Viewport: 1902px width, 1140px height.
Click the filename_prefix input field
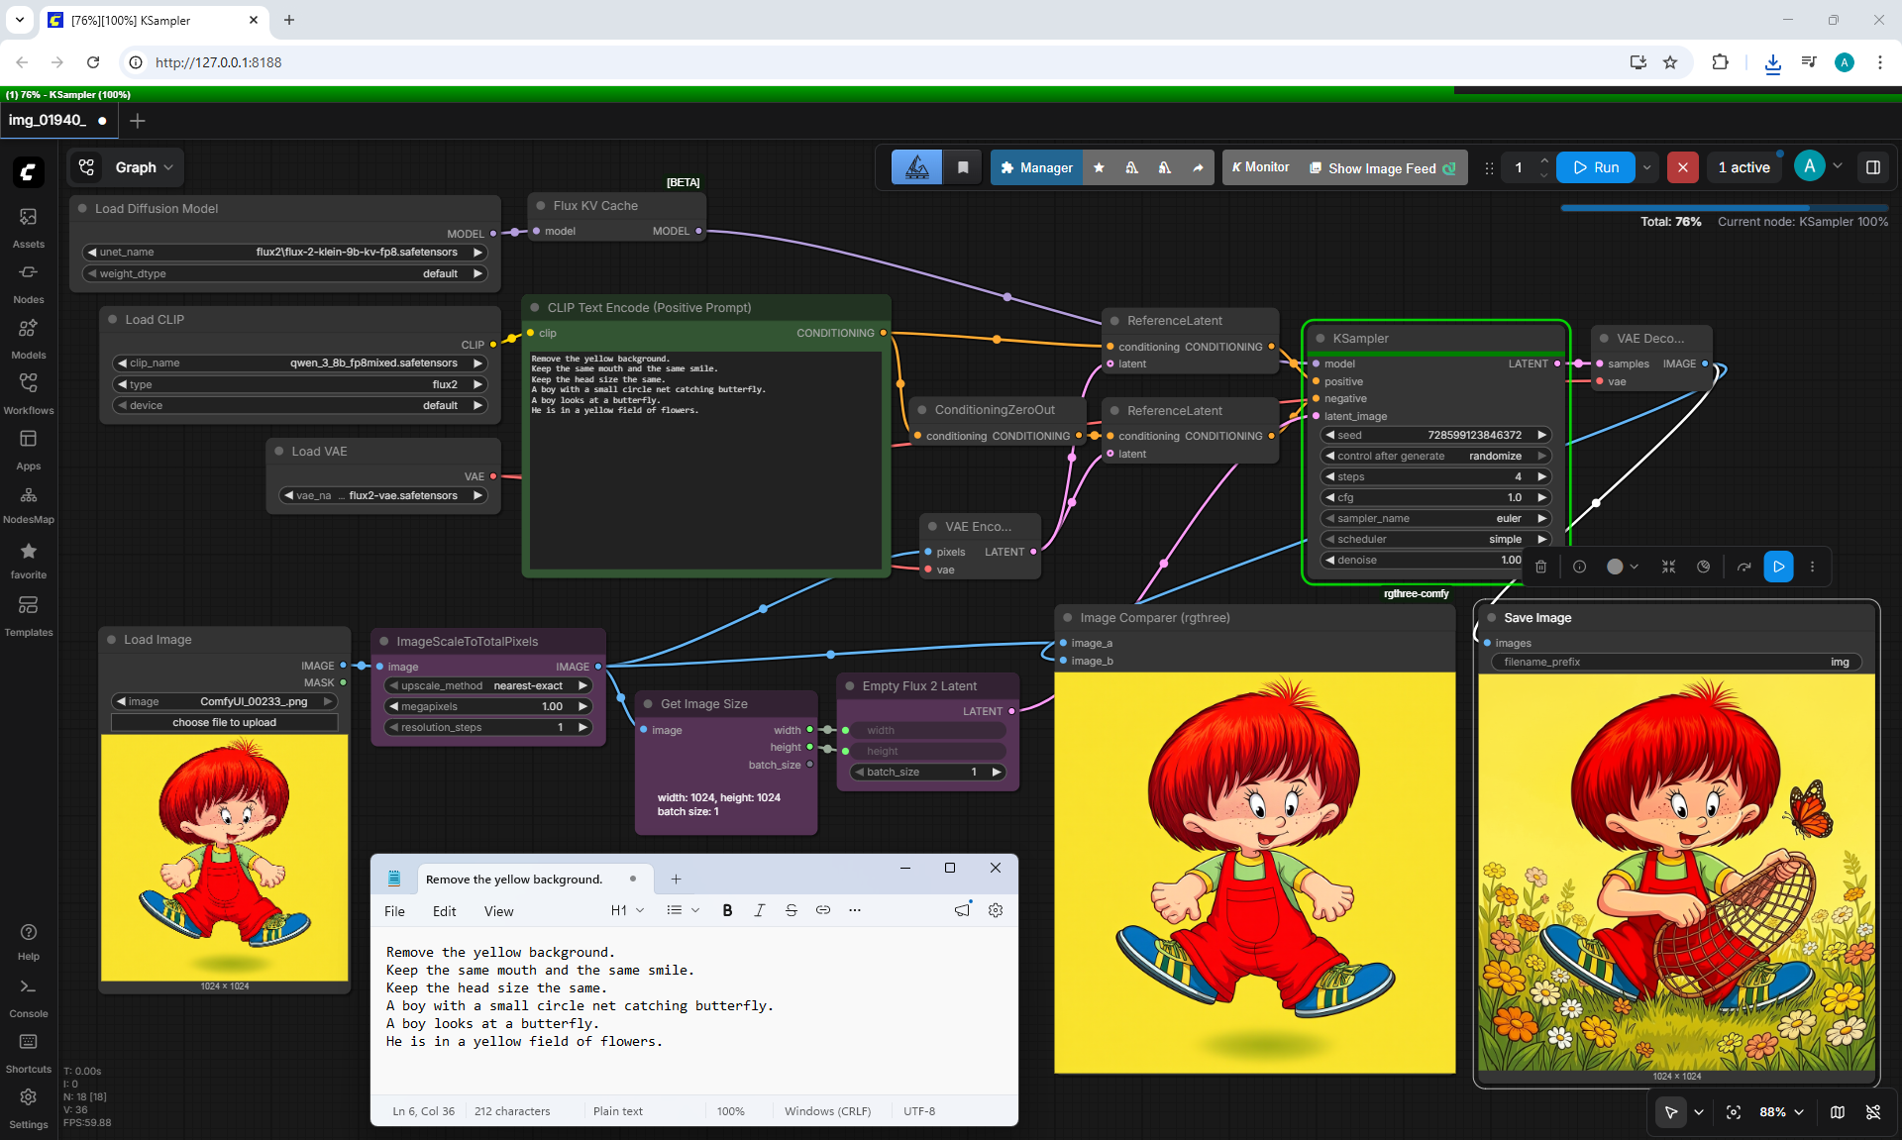[x=1676, y=662]
